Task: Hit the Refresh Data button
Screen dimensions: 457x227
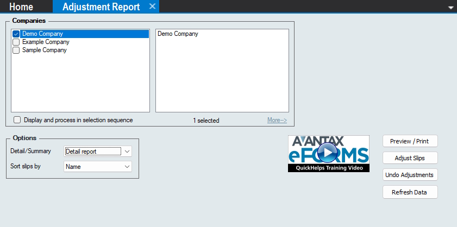Action: (x=410, y=192)
